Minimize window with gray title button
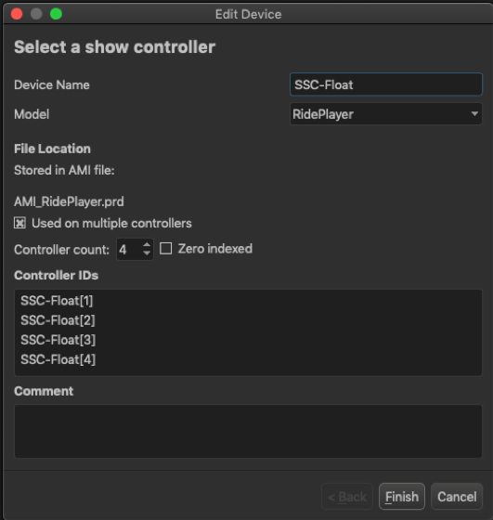Image resolution: width=493 pixels, height=520 pixels. (36, 14)
